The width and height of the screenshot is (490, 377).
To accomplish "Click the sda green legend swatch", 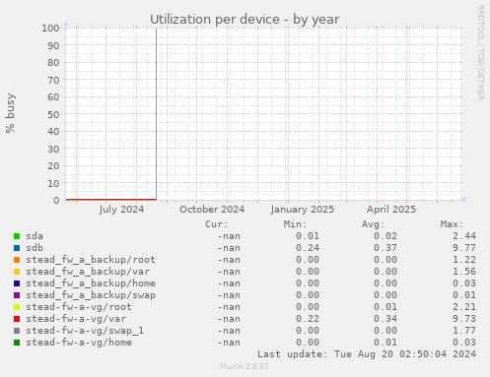I will point(17,236).
